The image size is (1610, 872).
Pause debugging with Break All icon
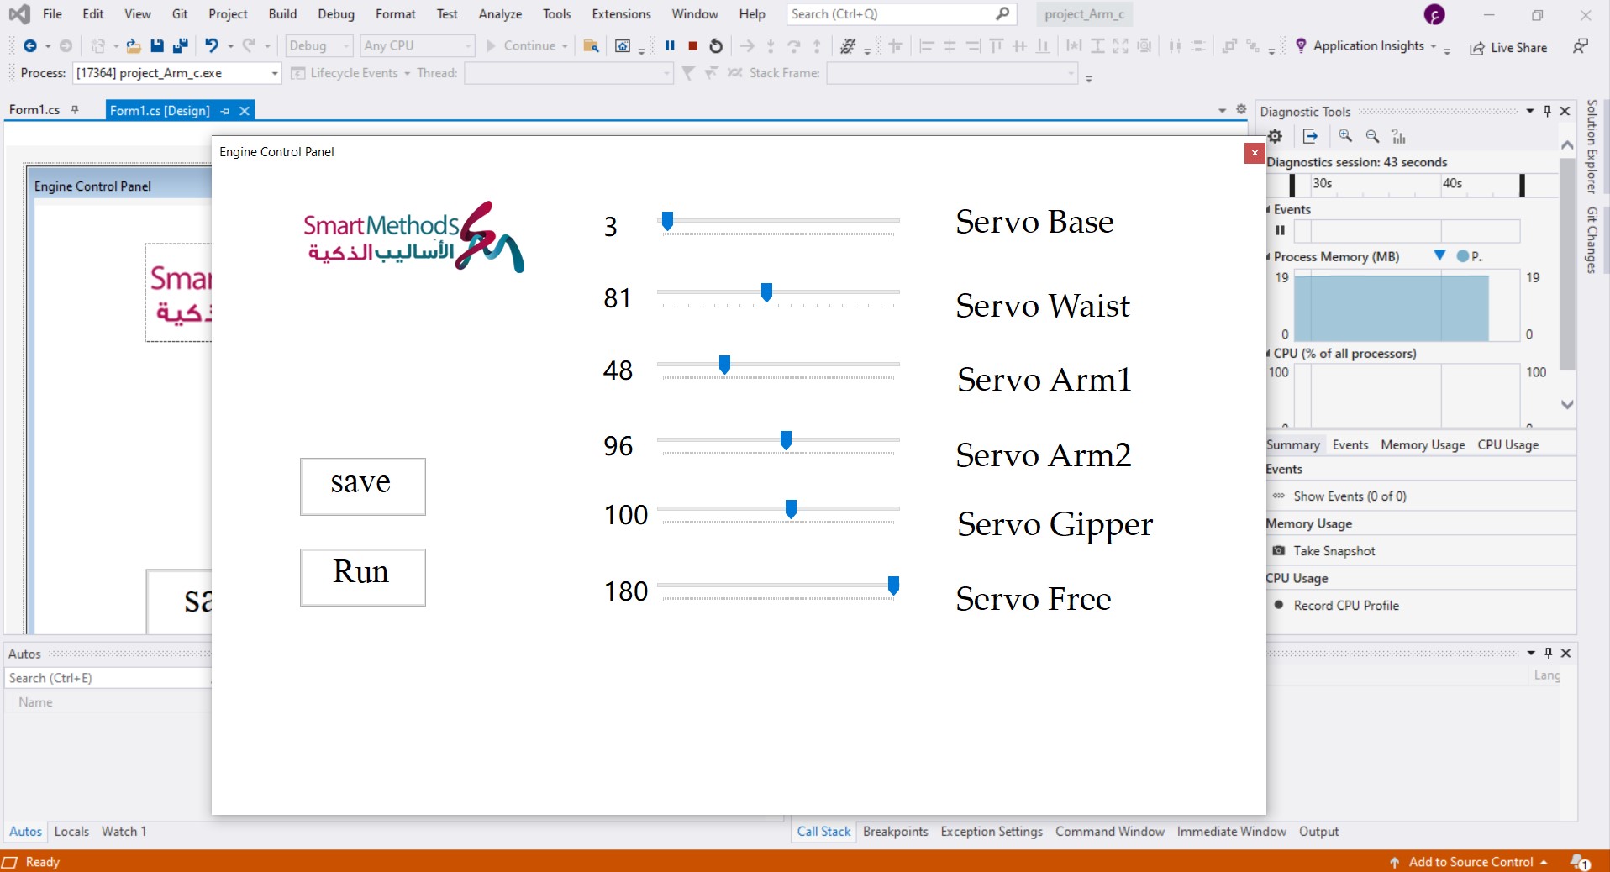[x=670, y=46]
